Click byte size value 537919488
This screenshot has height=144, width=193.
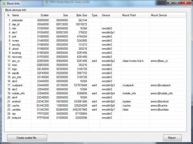(81, 85)
